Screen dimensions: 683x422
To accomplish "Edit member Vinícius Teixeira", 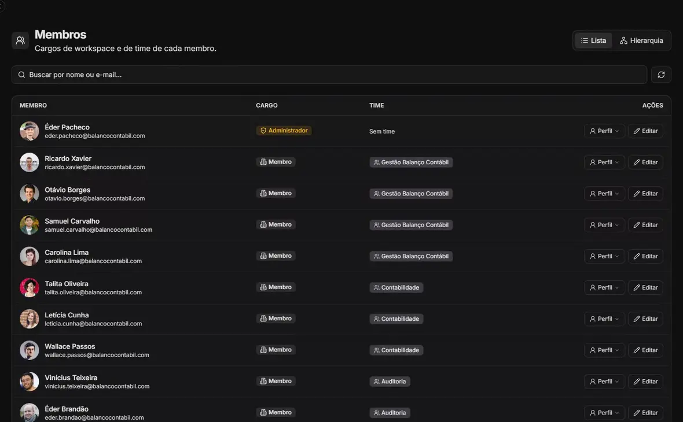I will click(645, 382).
